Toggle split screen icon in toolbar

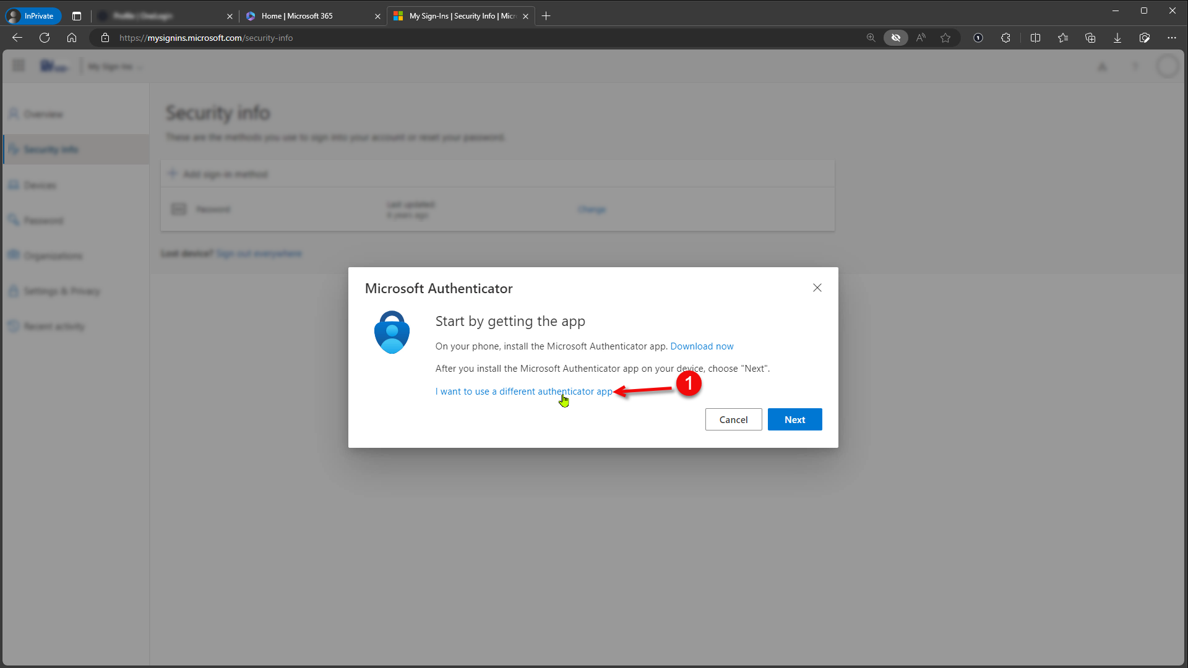[1035, 38]
